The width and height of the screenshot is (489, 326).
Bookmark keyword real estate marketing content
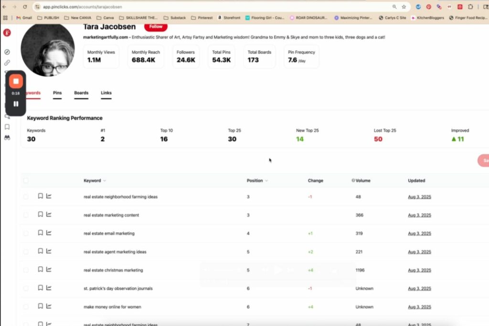[x=40, y=214]
